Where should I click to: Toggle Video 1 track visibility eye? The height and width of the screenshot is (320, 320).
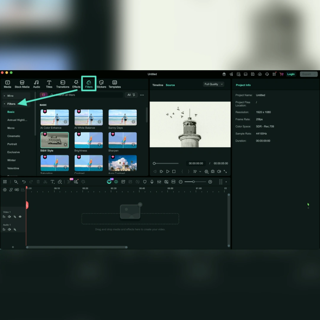tap(20, 217)
